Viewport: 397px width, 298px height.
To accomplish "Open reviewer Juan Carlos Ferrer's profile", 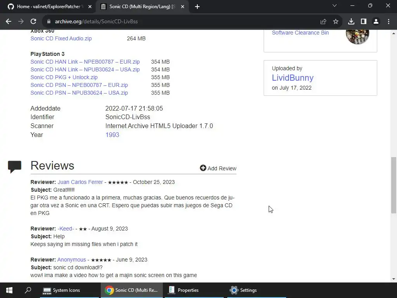I will 80,182.
